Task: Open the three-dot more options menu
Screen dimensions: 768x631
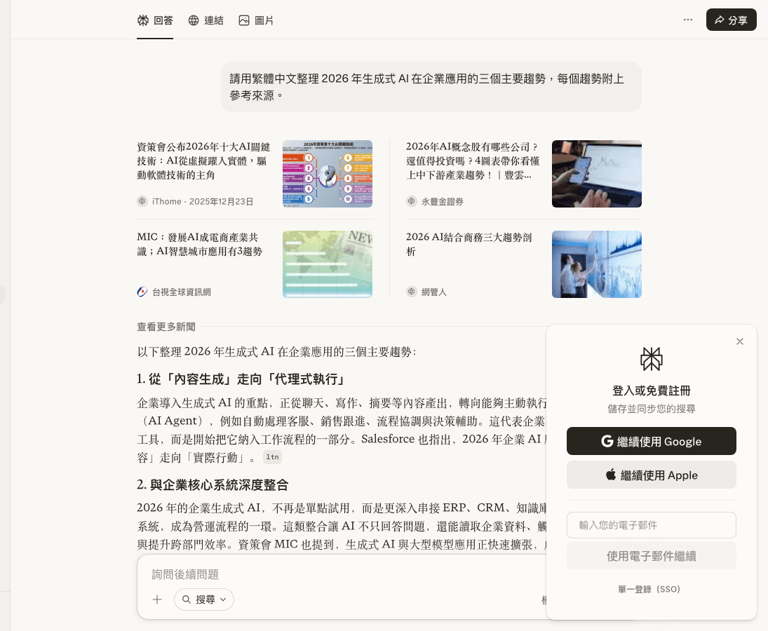Action: tap(687, 20)
